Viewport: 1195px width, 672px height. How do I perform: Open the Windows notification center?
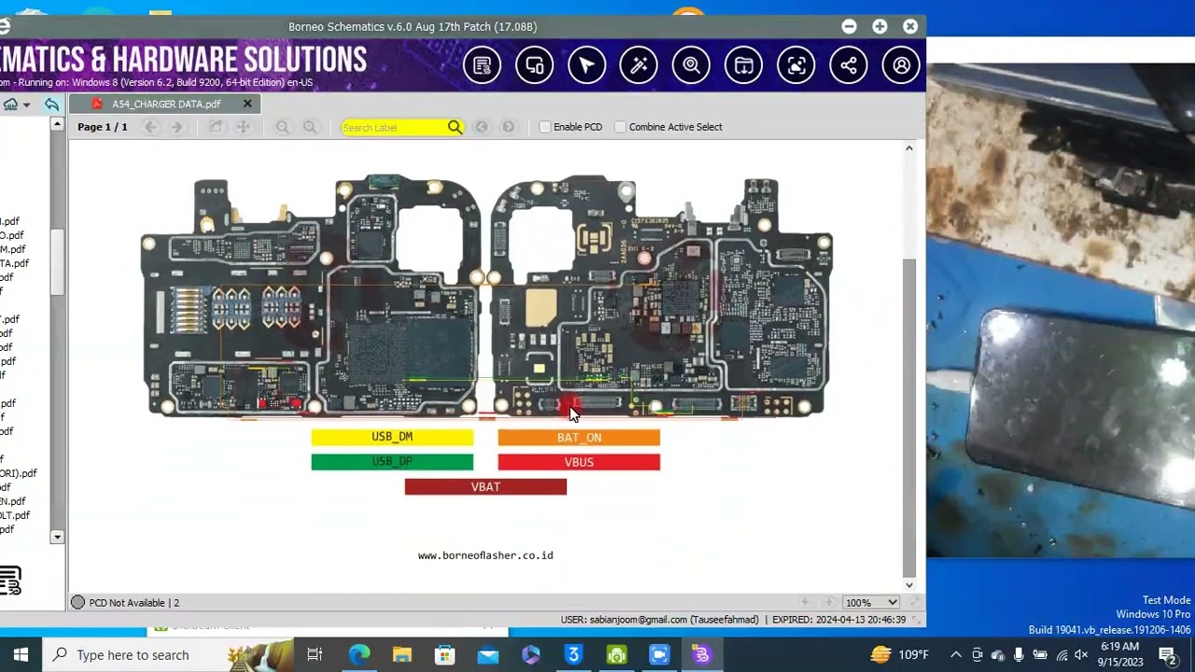[x=1167, y=655]
